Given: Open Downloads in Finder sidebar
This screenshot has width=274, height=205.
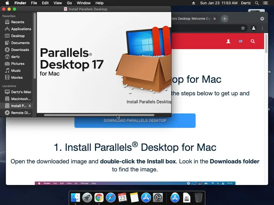Looking at the screenshot, I should pos(17,50).
